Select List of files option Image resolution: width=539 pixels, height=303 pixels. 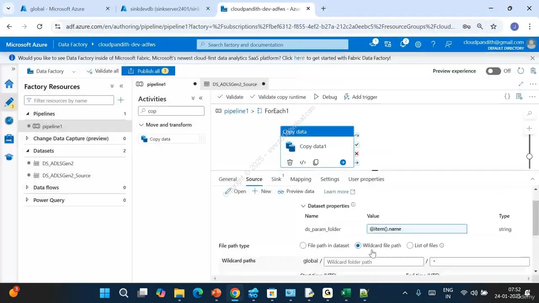(410, 245)
